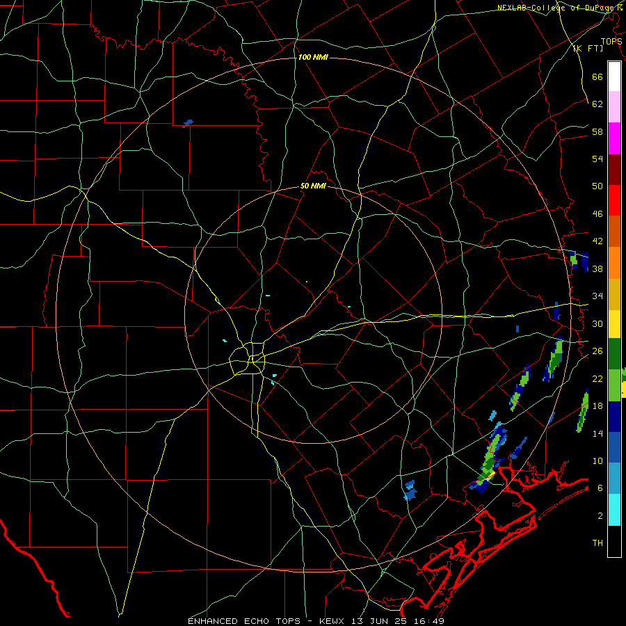Click the light pink legend swatch
This screenshot has height=626, width=626.
[614, 106]
